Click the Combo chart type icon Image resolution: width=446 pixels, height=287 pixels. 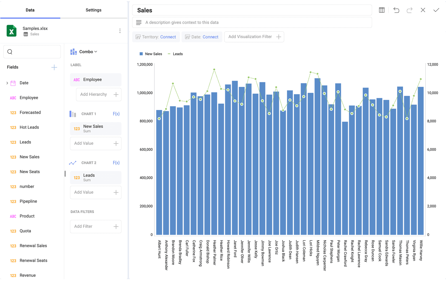coord(74,52)
